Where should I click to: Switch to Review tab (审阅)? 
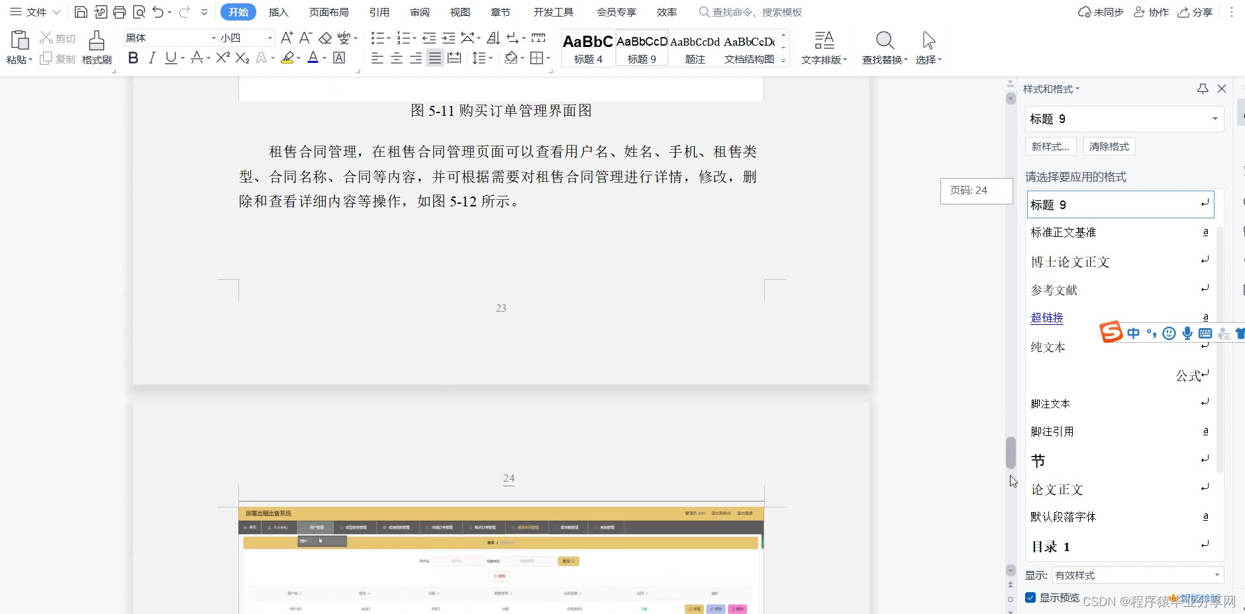(420, 12)
